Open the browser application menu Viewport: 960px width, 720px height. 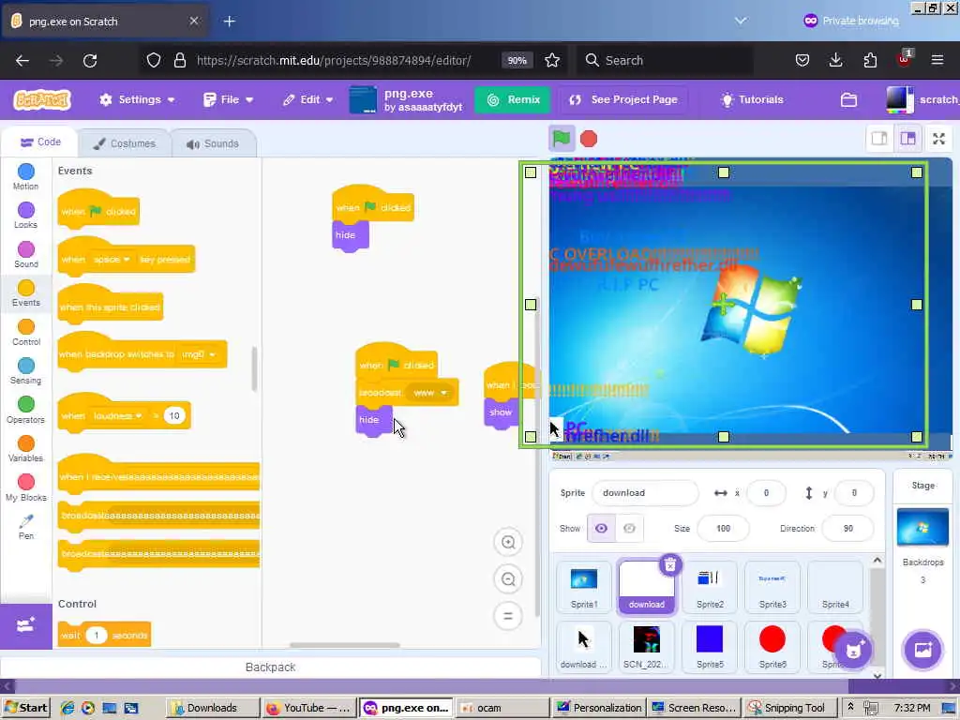click(x=937, y=60)
